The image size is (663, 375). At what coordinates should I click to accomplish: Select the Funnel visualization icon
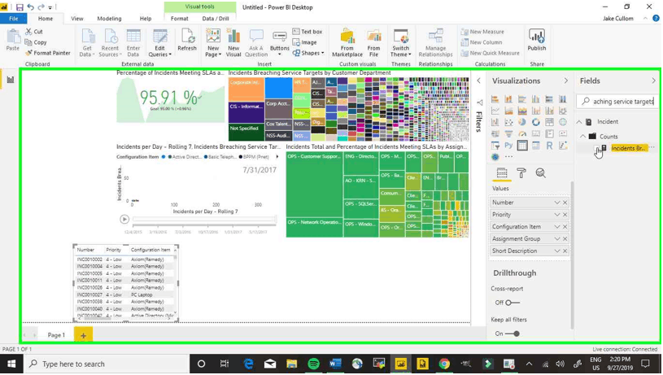508,133
